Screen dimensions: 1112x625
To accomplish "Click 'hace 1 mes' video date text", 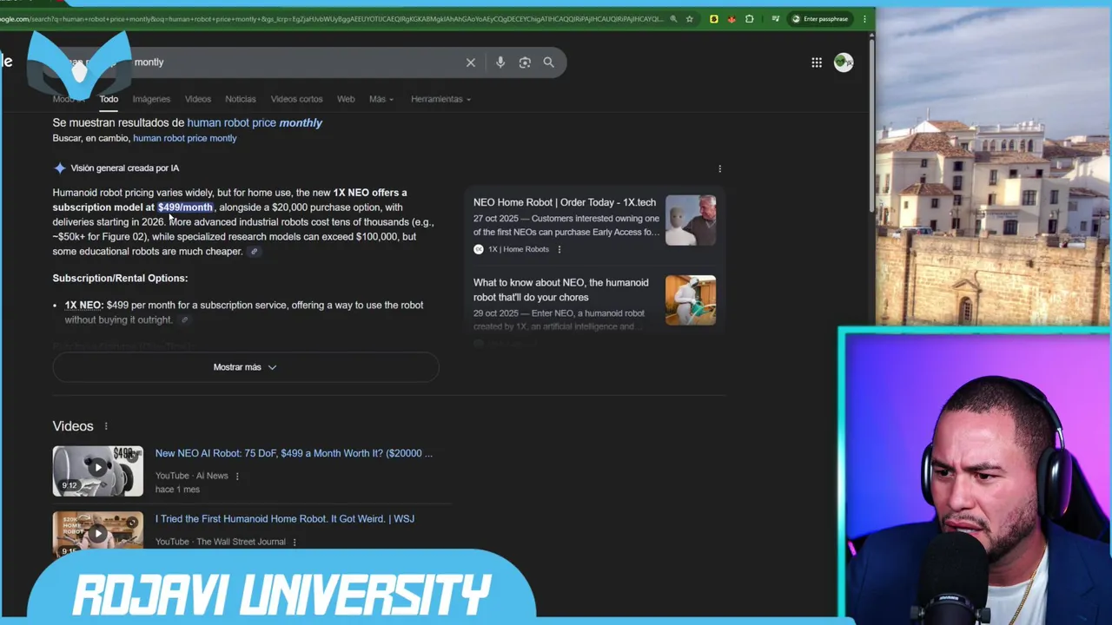I will coord(177,490).
